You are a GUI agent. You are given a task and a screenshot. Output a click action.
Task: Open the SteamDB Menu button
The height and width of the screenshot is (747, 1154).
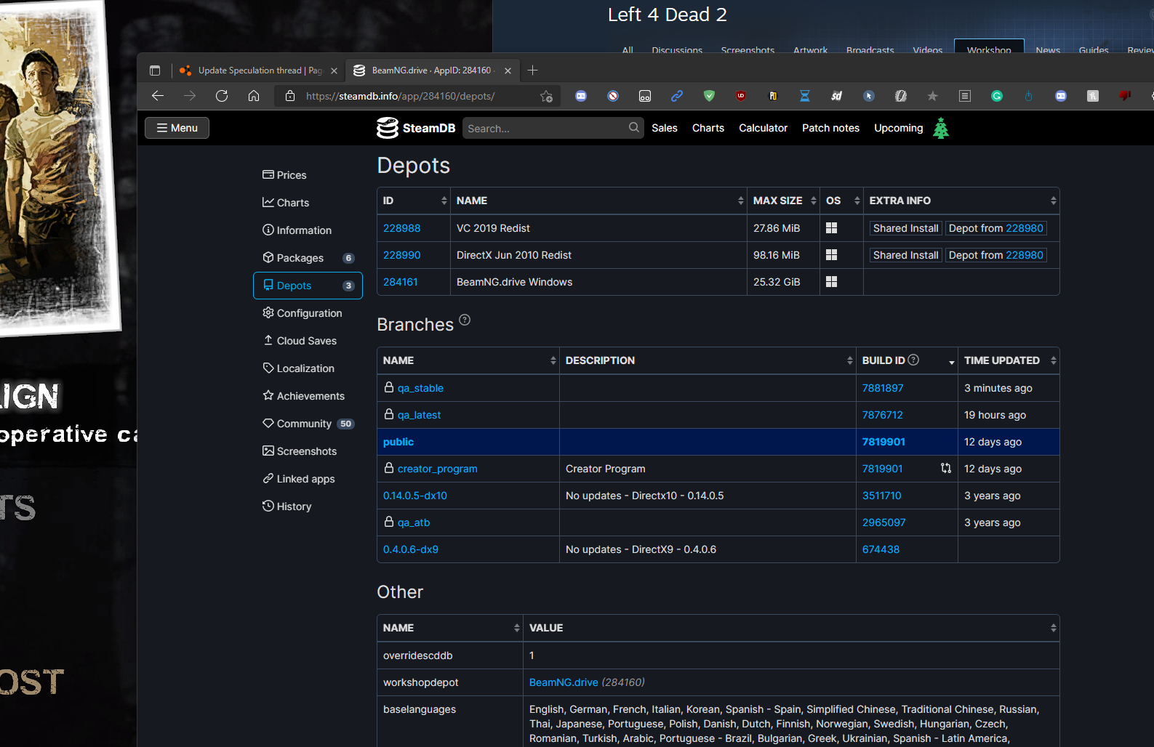click(177, 128)
